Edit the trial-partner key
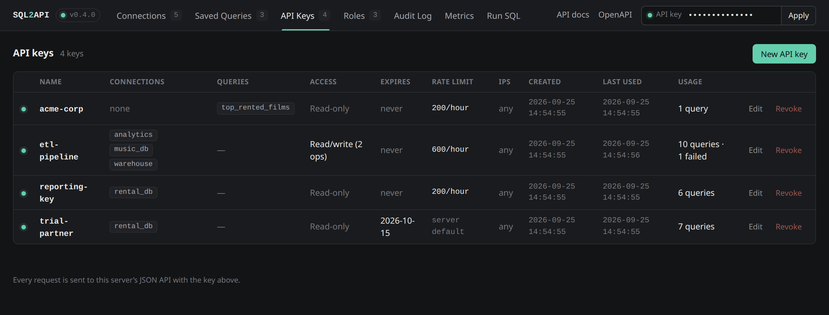The image size is (829, 315). (755, 227)
